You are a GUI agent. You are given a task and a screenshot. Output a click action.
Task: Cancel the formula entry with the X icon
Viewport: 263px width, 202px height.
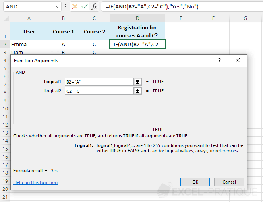[x=75, y=6]
